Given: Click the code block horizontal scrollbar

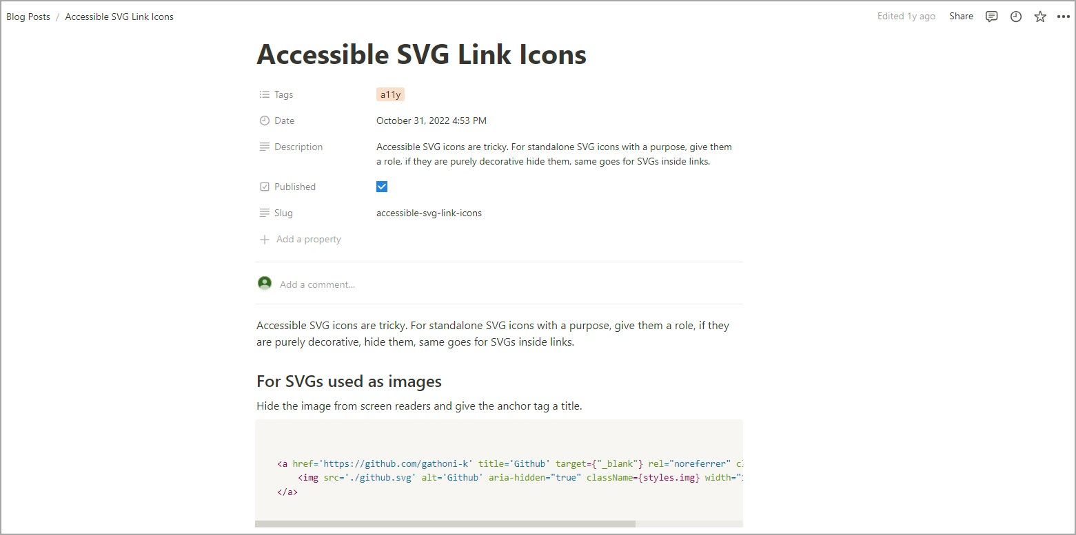Looking at the screenshot, I should pyautogui.click(x=447, y=523).
